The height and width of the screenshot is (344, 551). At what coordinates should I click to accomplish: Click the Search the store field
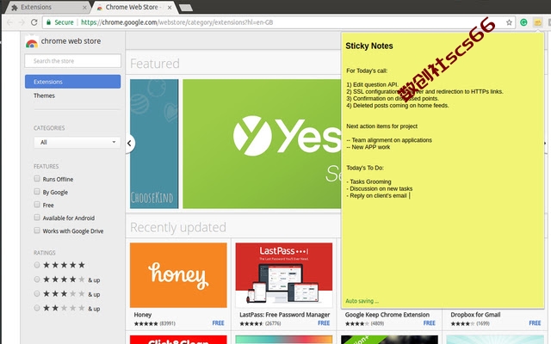72,61
